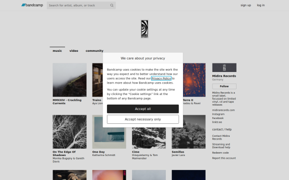The width and height of the screenshot is (289, 180).
Task: Switch to the community tab
Action: point(94,51)
